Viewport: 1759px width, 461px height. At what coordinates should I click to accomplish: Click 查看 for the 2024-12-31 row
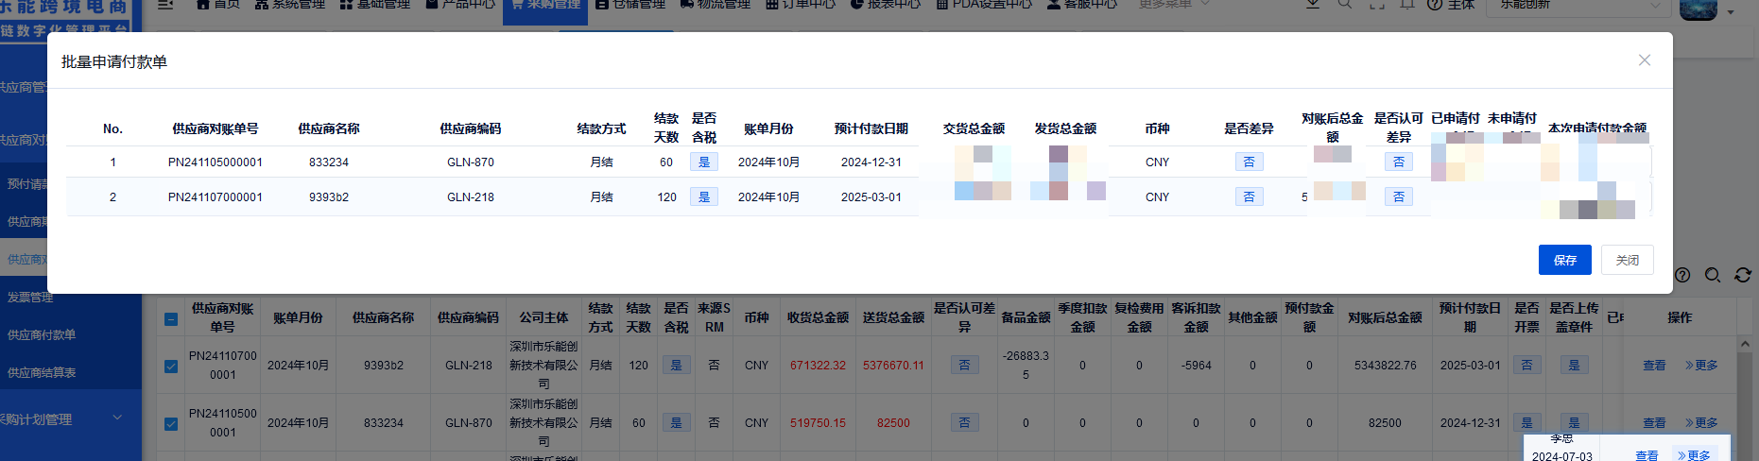(1654, 423)
